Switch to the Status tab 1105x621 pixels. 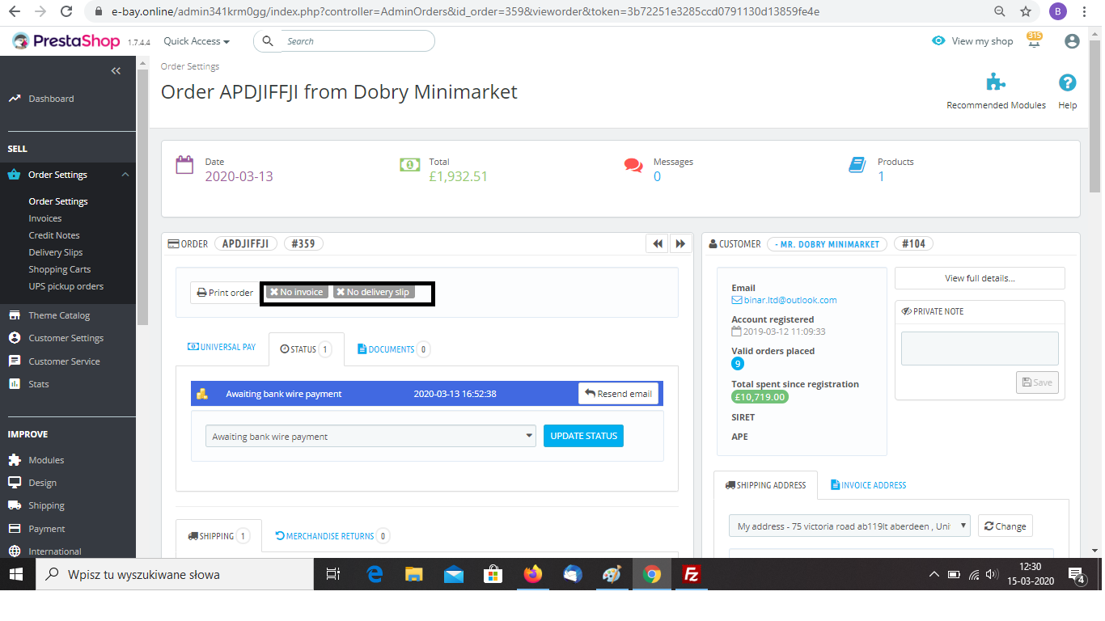click(x=306, y=349)
